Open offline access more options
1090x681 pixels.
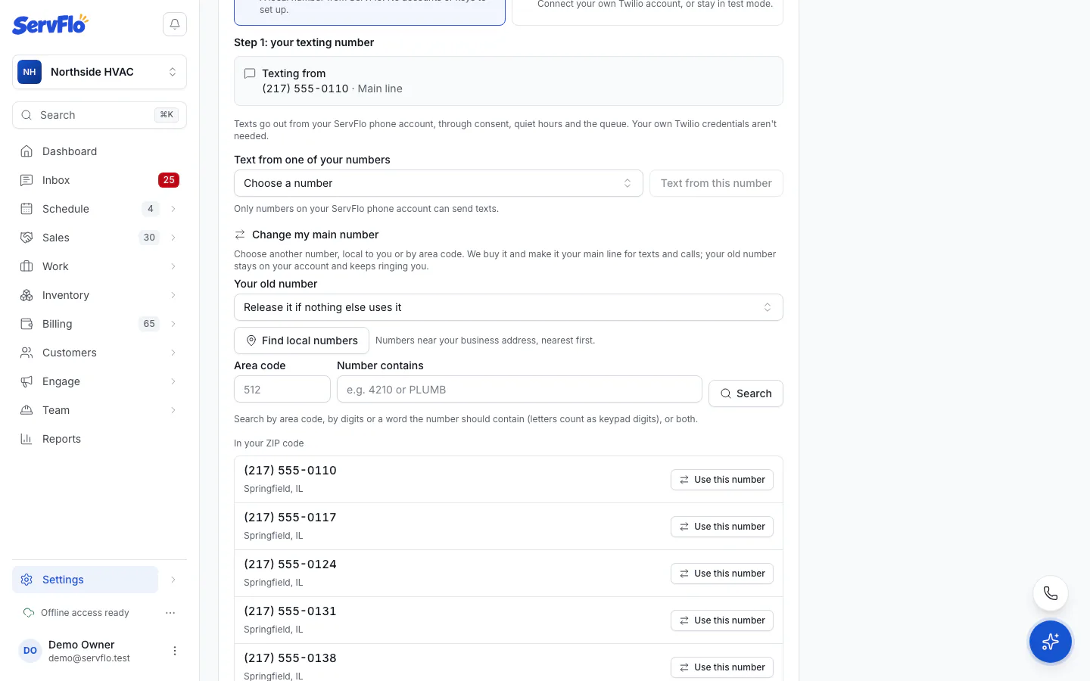170,613
